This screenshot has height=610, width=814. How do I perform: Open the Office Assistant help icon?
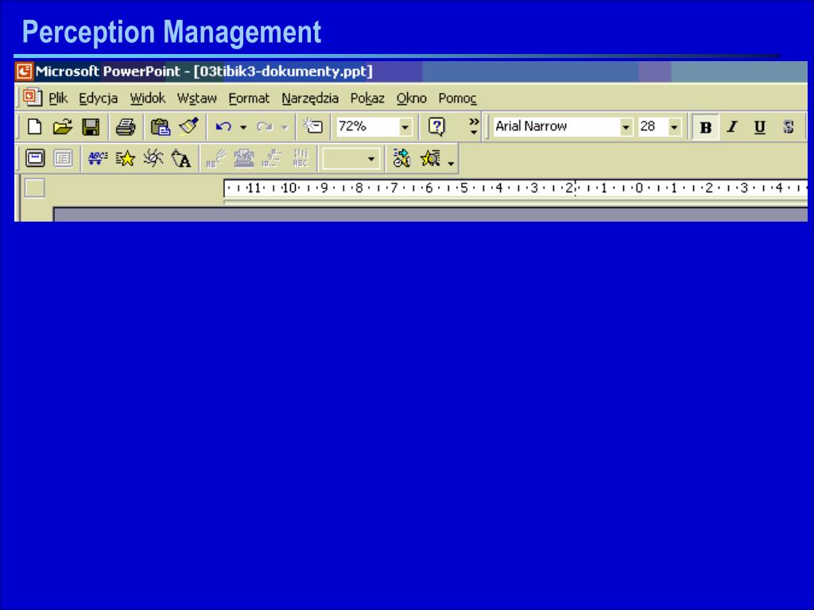tap(436, 126)
